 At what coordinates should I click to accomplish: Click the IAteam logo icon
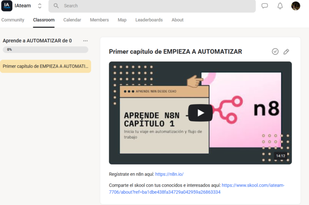tap(7, 6)
